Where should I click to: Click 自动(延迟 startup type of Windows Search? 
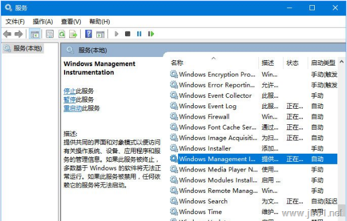click(324, 201)
